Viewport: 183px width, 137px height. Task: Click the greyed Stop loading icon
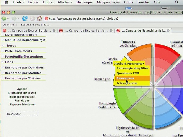(32, 19)
